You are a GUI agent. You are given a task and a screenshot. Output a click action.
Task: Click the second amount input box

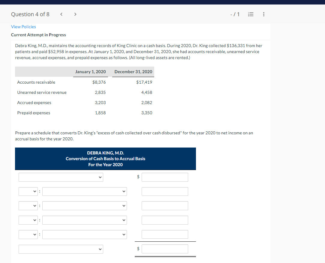[x=165, y=191]
